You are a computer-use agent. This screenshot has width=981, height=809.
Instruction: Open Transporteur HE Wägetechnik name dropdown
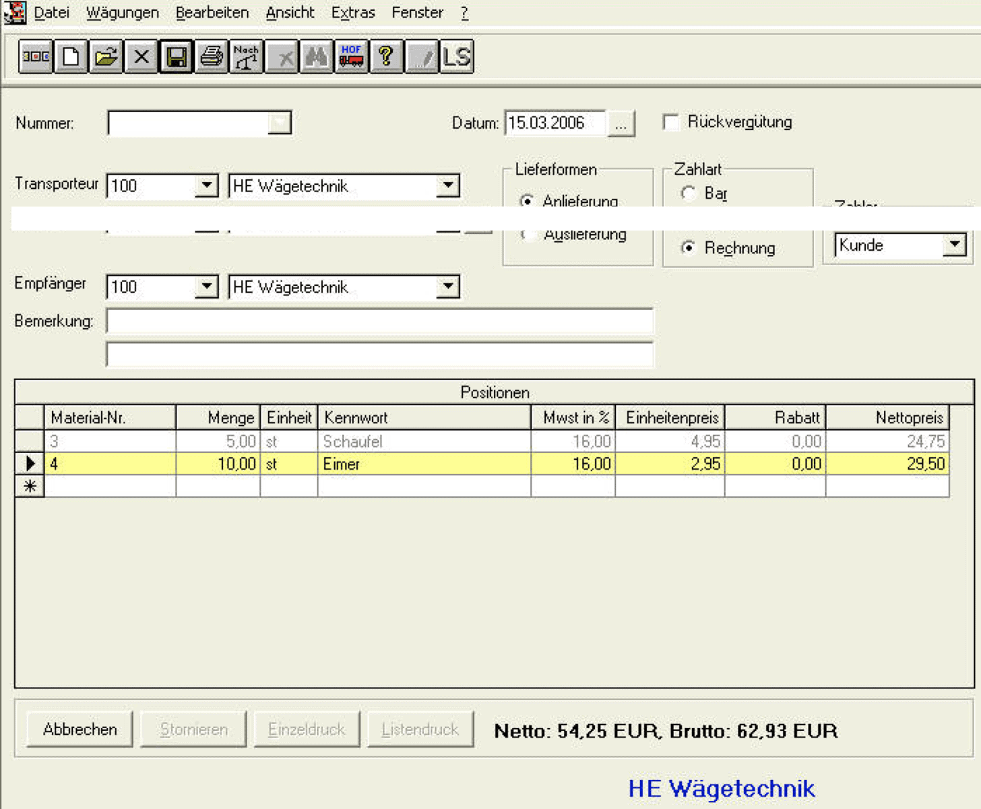pos(448,185)
